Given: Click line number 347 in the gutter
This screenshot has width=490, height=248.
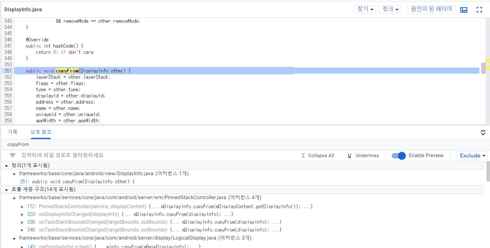Looking at the screenshot, I should point(8,46).
